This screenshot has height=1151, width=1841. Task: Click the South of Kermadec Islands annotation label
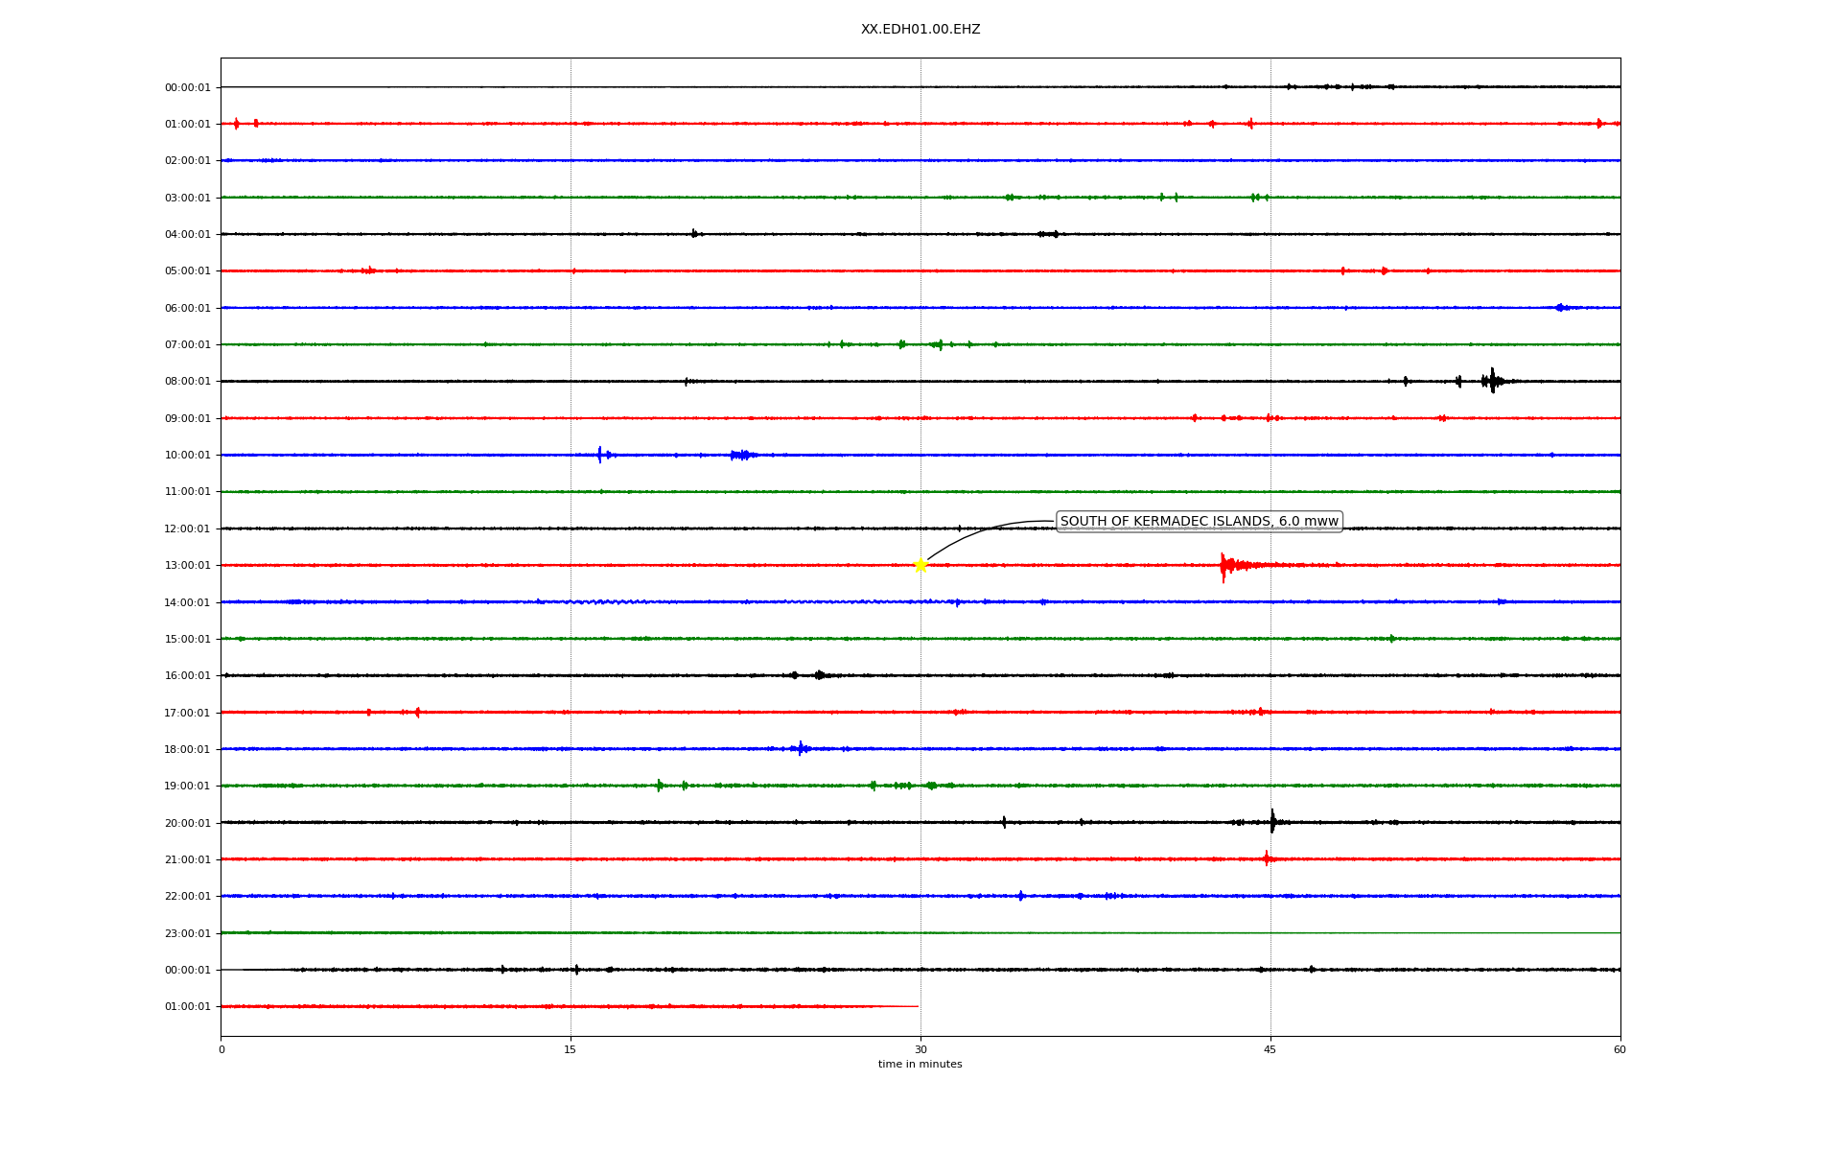(x=1199, y=522)
